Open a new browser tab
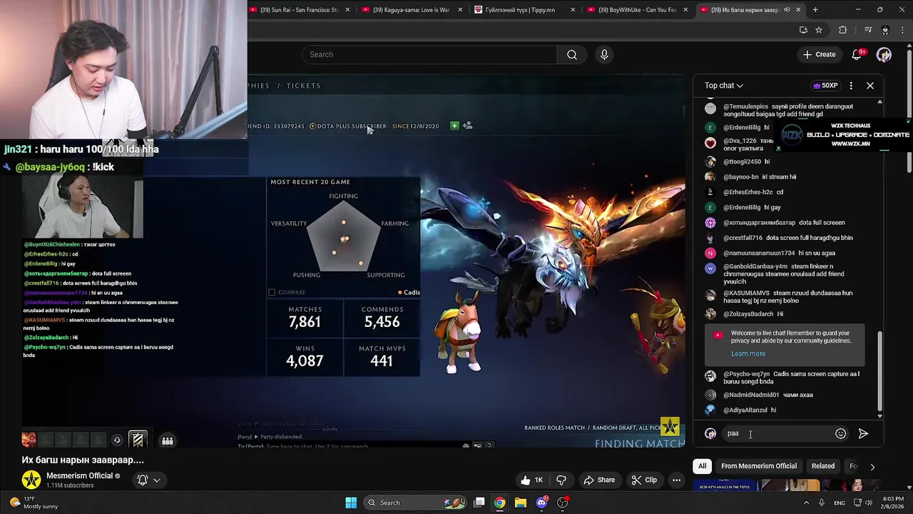Image resolution: width=913 pixels, height=514 pixels. point(815,10)
